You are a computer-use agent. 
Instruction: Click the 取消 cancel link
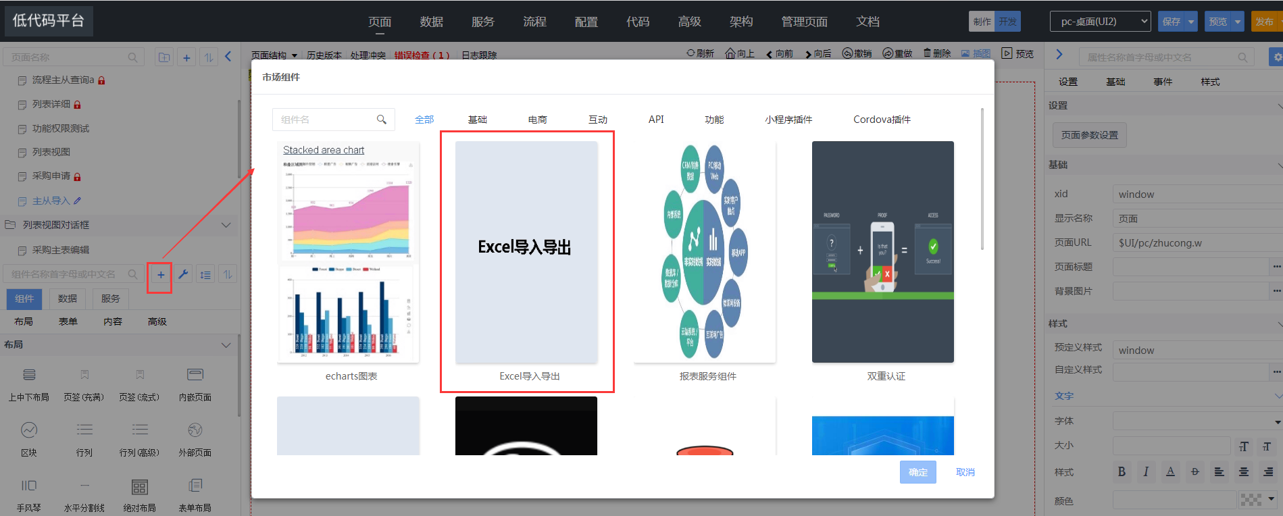965,472
